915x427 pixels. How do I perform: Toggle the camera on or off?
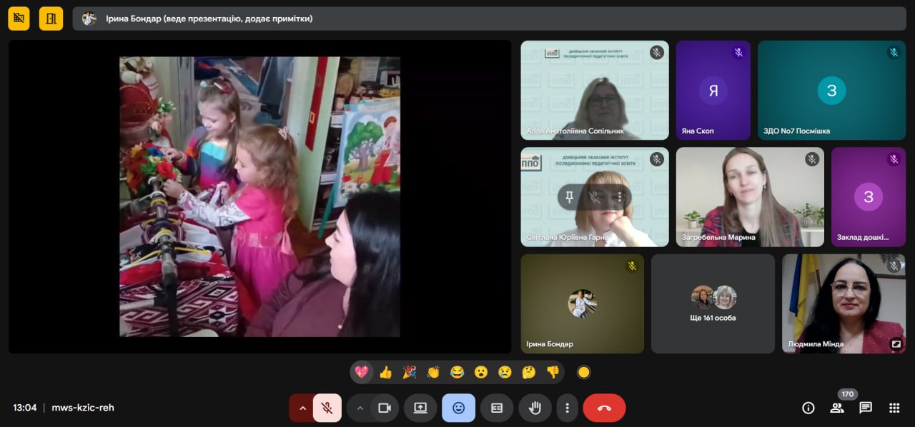(x=385, y=408)
